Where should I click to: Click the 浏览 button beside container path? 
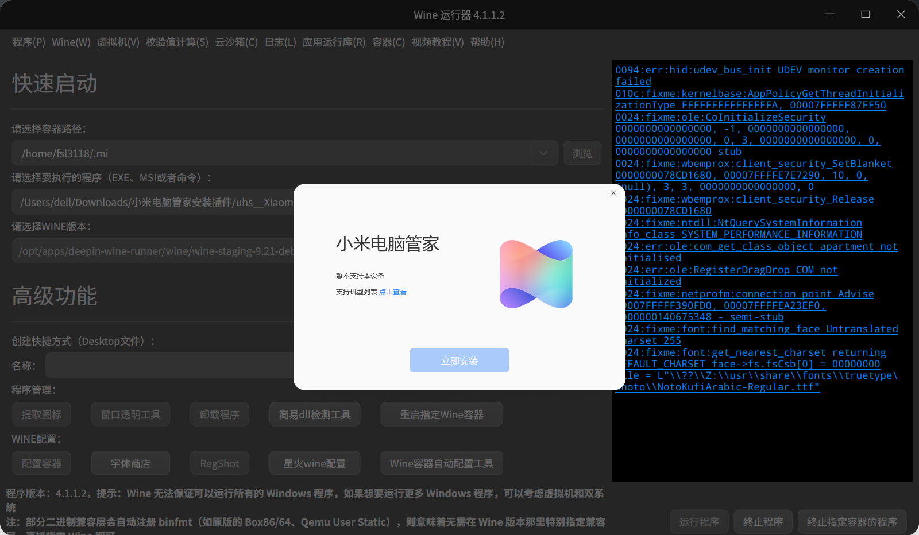click(x=582, y=153)
